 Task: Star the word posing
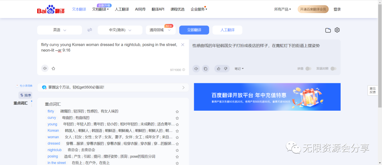click(177, 157)
